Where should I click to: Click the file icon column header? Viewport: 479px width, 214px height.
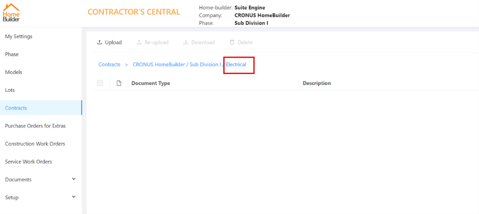pyautogui.click(x=119, y=83)
